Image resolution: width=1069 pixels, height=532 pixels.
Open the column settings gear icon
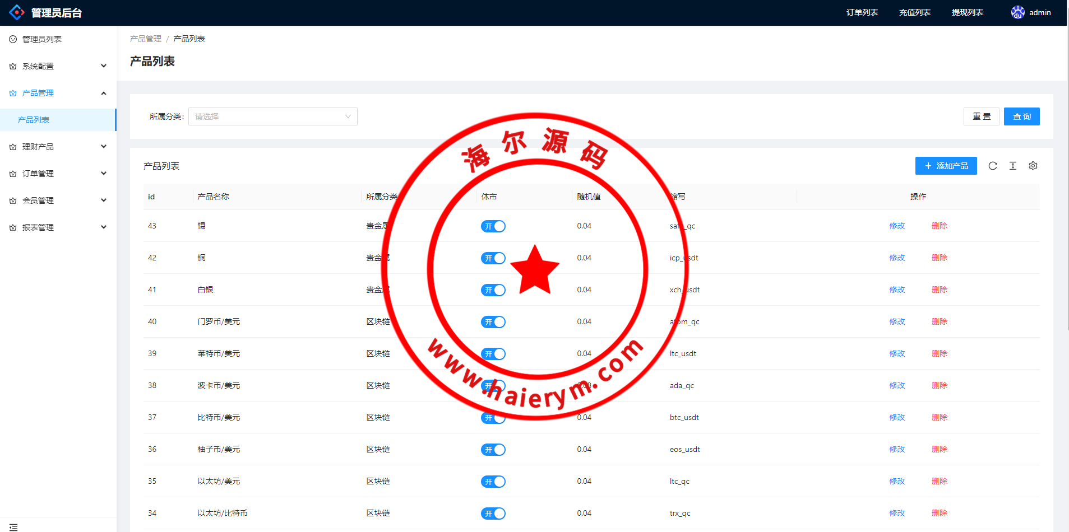click(x=1033, y=166)
